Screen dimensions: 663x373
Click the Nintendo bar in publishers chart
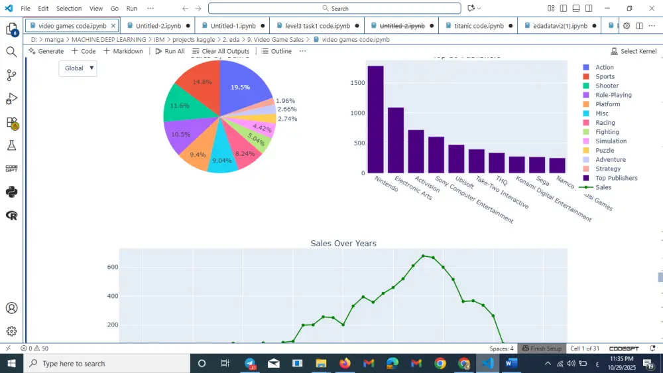[375, 119]
